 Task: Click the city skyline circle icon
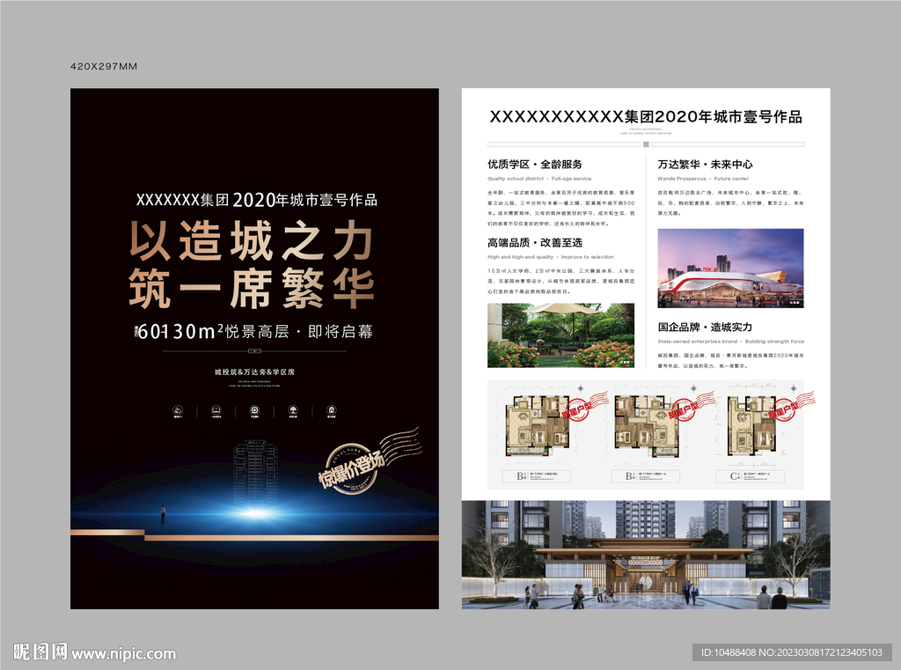point(178,410)
